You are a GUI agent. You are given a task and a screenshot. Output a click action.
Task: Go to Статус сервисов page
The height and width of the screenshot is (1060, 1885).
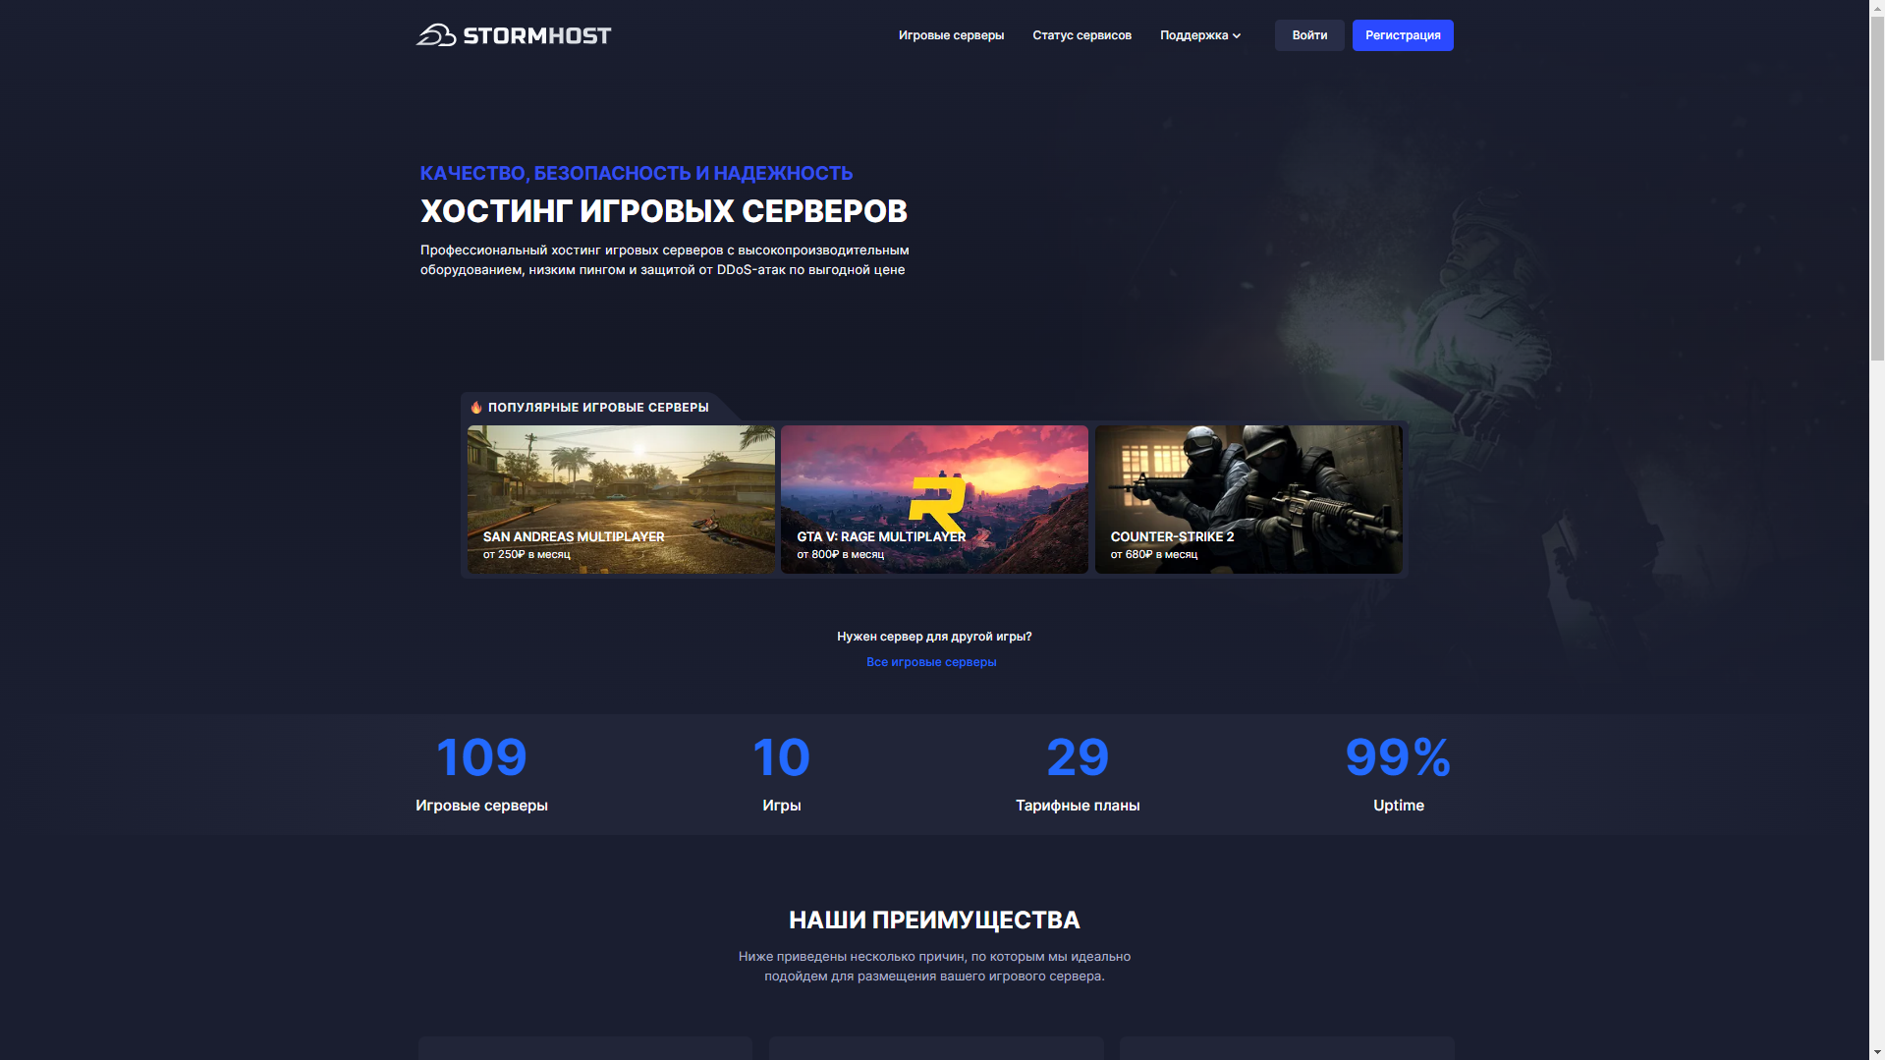1081,35
